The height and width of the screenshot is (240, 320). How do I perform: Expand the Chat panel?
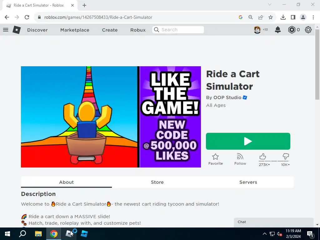click(274, 222)
